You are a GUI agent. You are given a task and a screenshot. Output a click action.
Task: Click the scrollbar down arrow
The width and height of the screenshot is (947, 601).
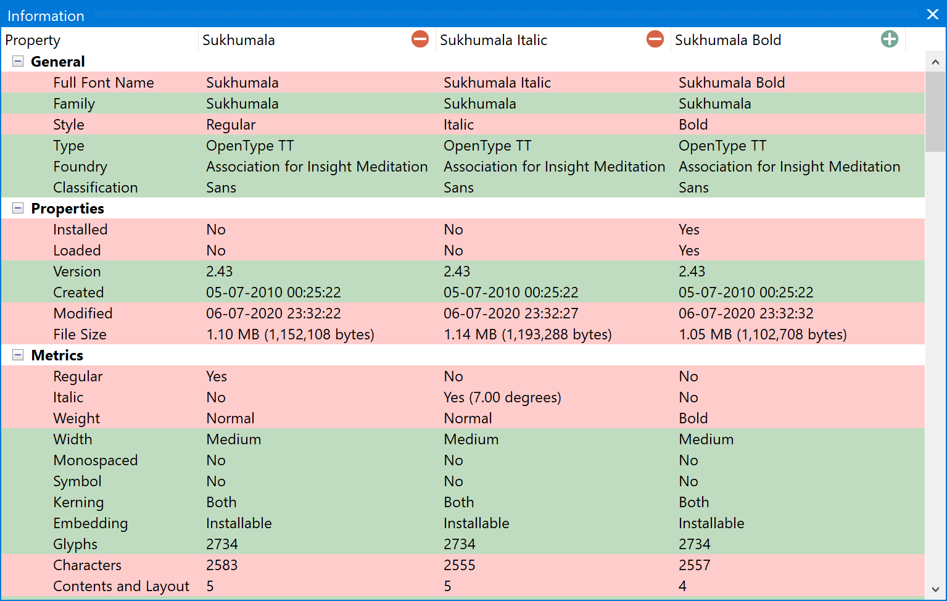[x=935, y=589]
